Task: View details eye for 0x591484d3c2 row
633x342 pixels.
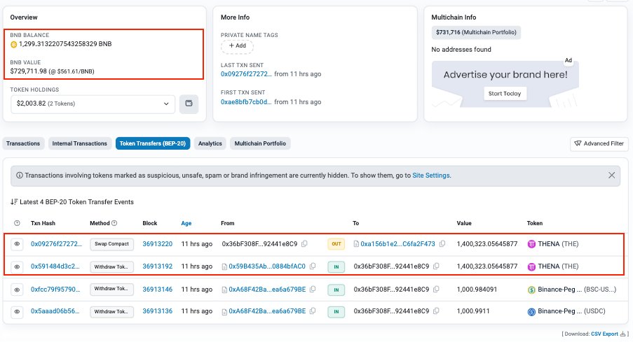Action: pos(17,266)
